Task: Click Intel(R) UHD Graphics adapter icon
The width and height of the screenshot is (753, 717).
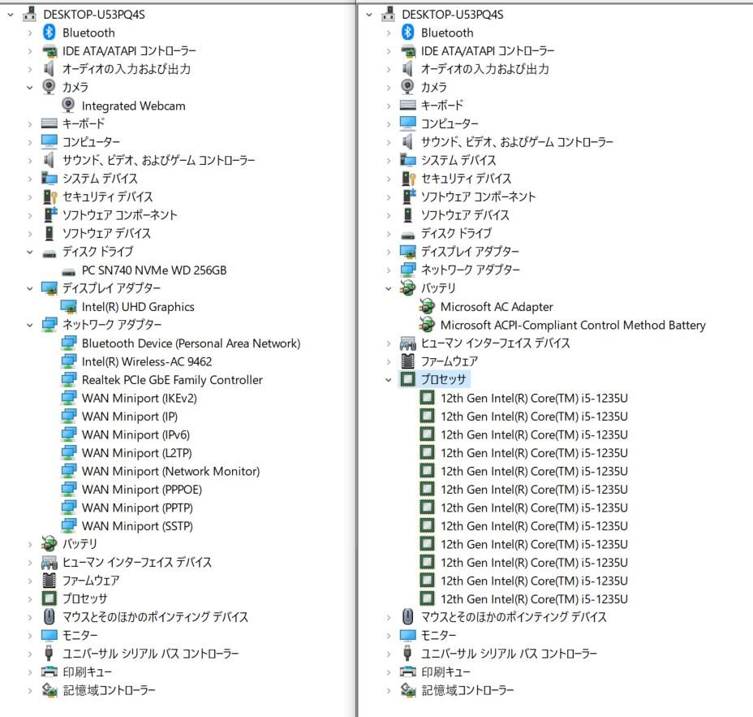Action: [69, 307]
